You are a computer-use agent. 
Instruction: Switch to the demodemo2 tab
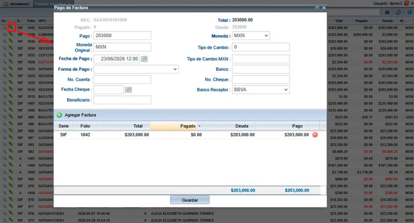coord(17,4)
